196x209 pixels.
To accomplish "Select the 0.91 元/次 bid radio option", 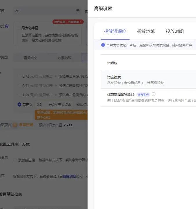I will click(x=20, y=85).
